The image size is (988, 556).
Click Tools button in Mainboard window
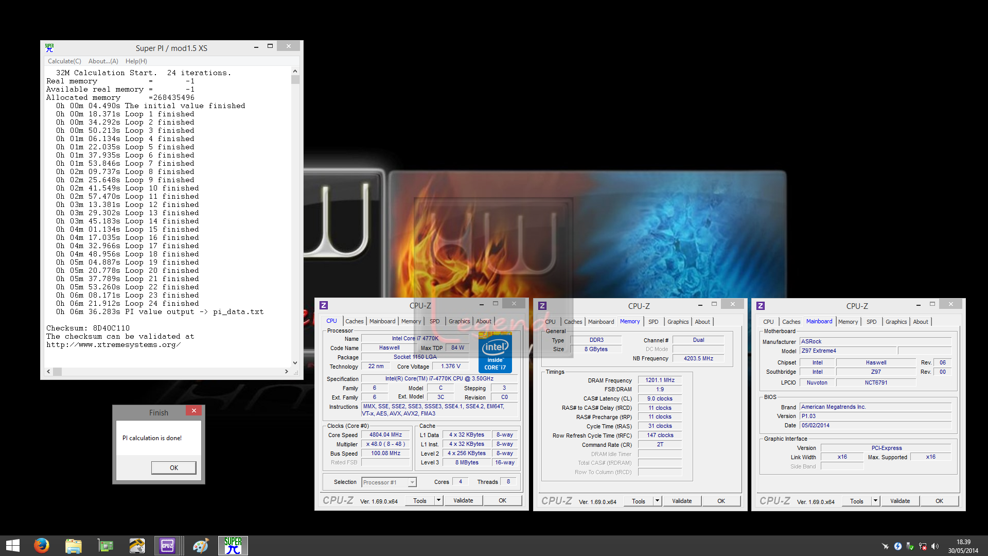[857, 501]
